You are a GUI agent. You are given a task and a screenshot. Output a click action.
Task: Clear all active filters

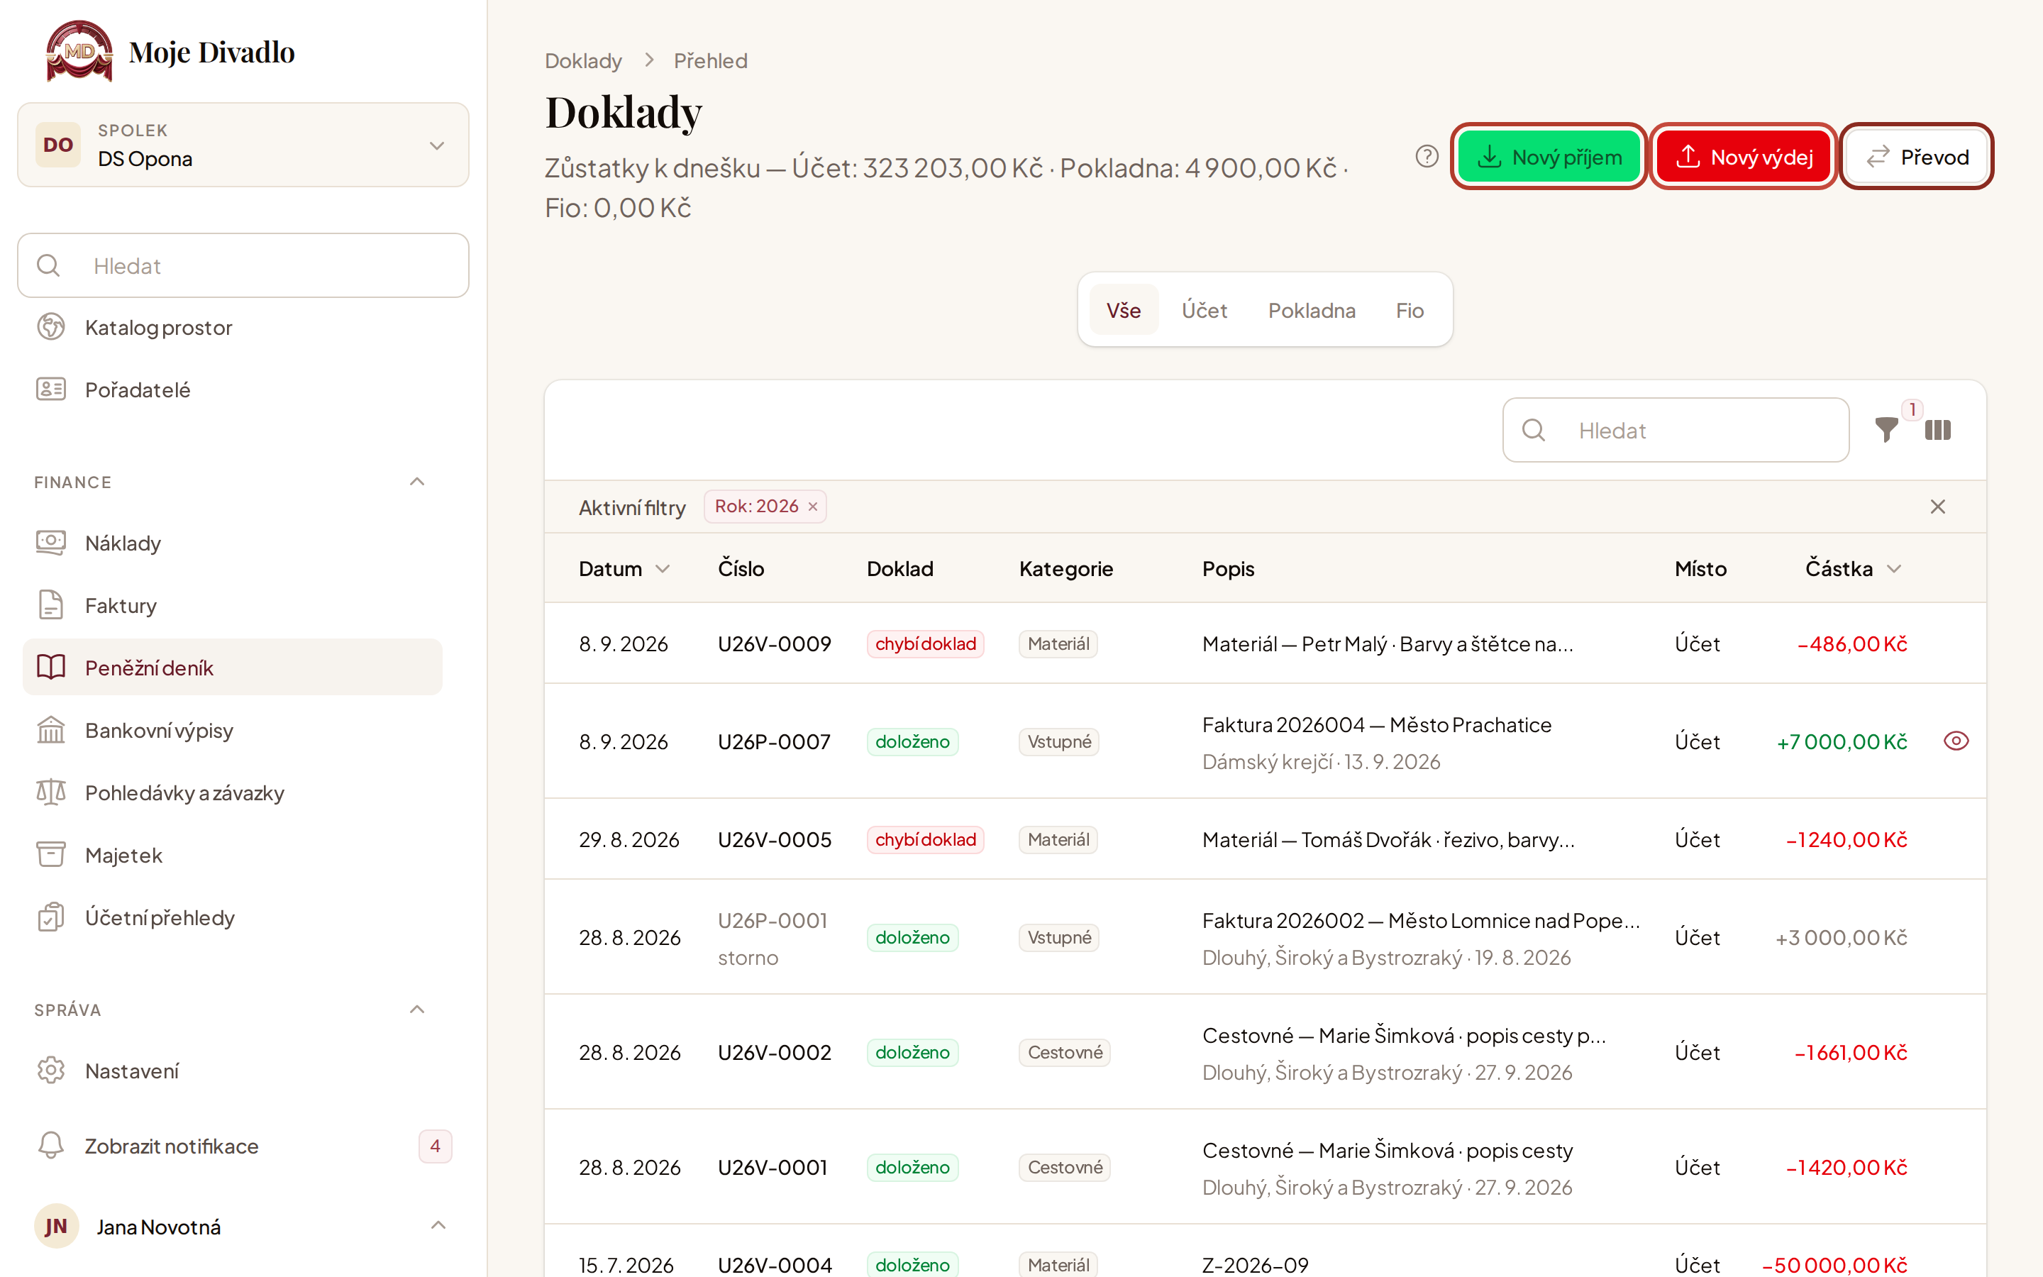1937,507
